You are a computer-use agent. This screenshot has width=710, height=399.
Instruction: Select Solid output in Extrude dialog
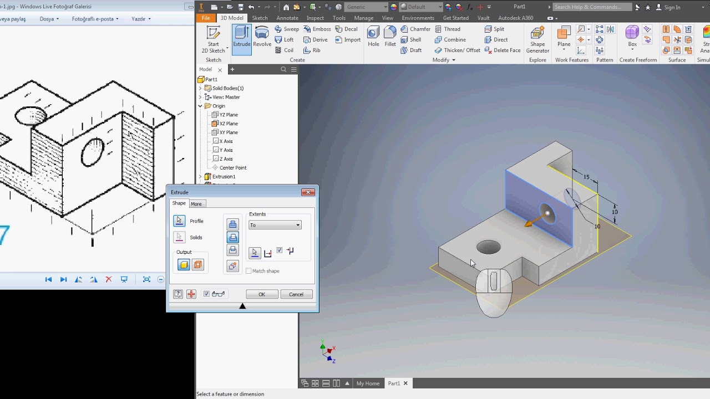pyautogui.click(x=184, y=265)
